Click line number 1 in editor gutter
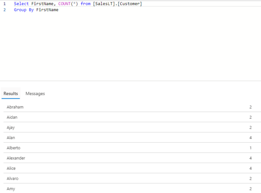The width and height of the screenshot is (261, 193). (5, 4)
